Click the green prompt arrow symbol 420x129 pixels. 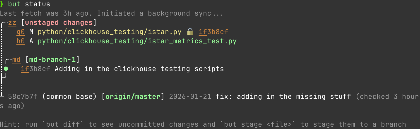pos(2,4)
